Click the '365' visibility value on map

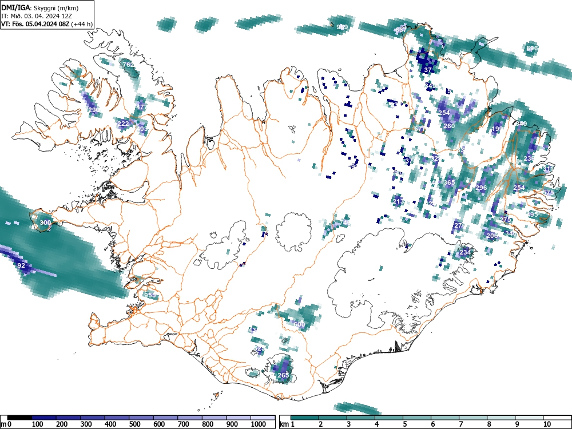(x=450, y=182)
